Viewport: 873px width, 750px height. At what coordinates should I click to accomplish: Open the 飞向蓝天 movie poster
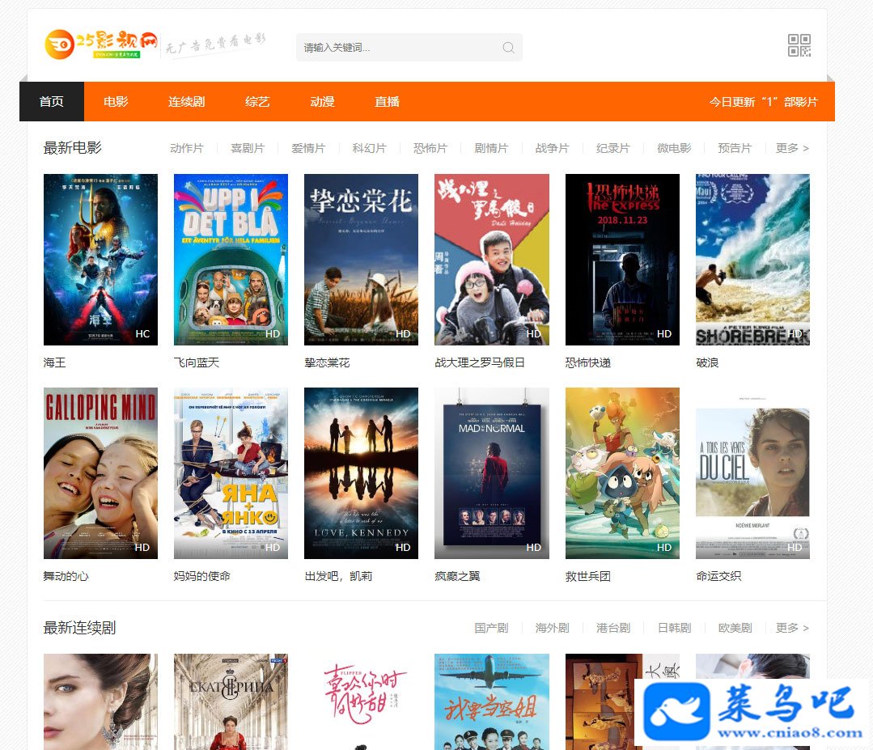tap(231, 260)
